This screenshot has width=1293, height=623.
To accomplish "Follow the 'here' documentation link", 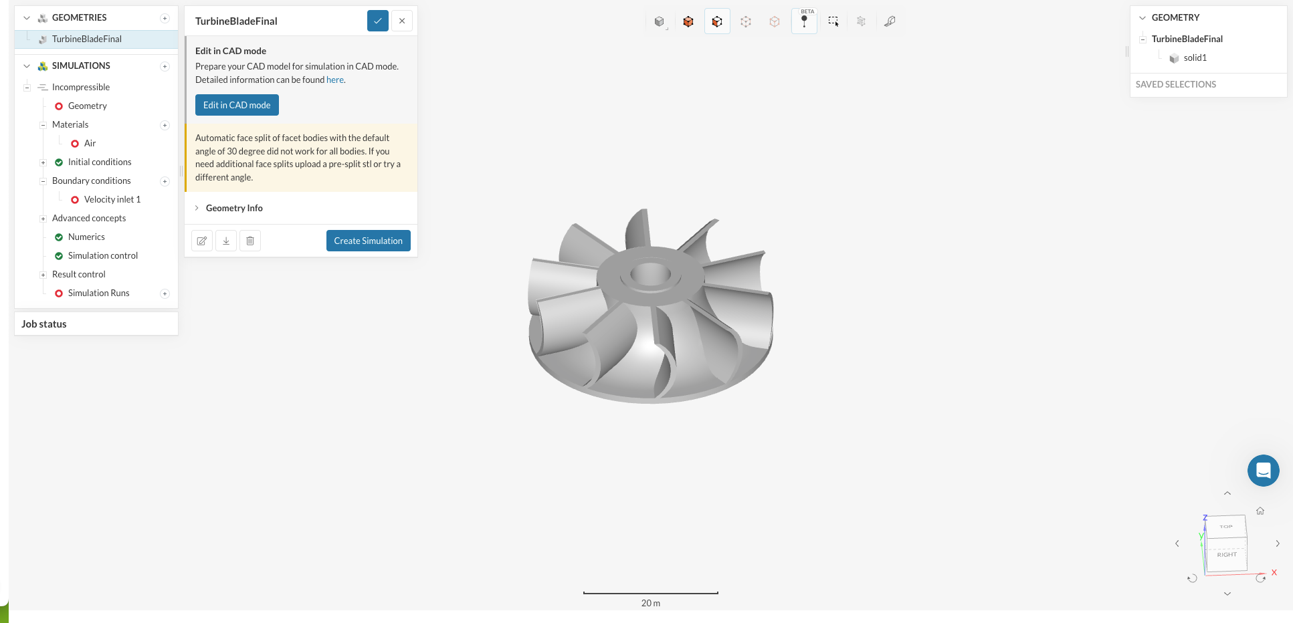I will click(x=334, y=80).
